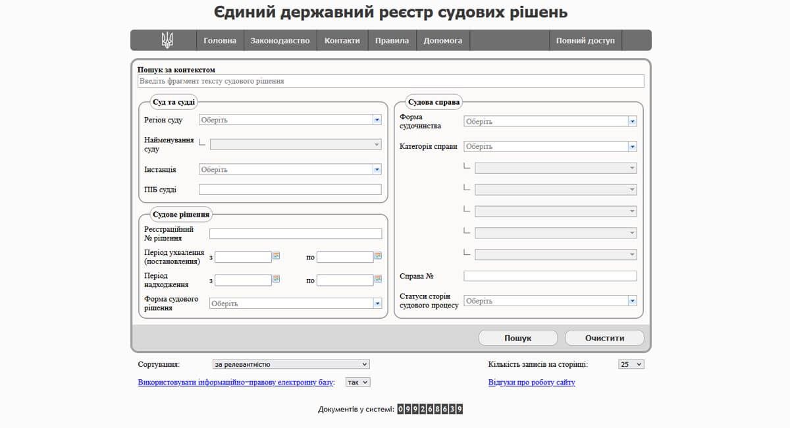Click the Ukrainian trident emblem icon

[167, 40]
